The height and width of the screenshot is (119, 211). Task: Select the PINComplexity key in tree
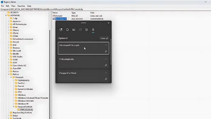pyautogui.click(x=26, y=110)
